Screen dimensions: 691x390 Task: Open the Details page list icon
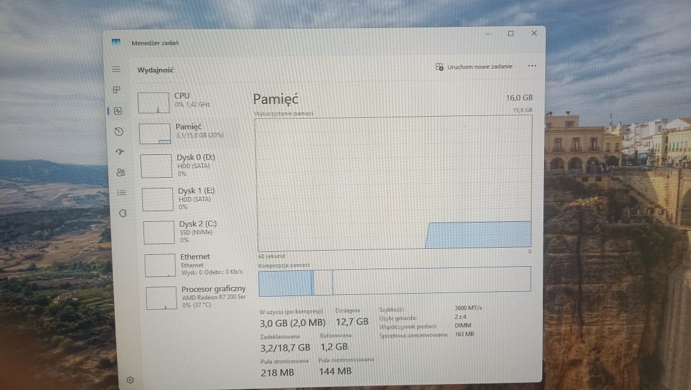pyautogui.click(x=121, y=193)
